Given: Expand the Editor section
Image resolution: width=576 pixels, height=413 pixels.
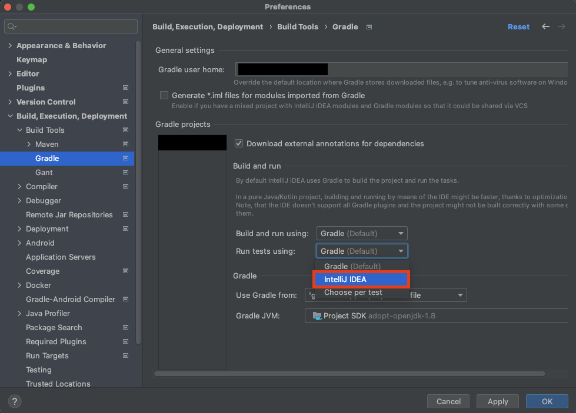Looking at the screenshot, I should pos(10,73).
